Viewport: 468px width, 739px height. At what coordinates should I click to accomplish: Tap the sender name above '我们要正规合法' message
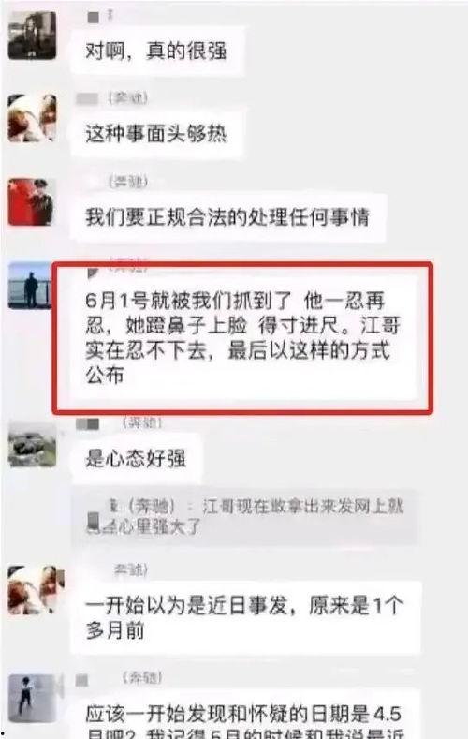pos(127,182)
